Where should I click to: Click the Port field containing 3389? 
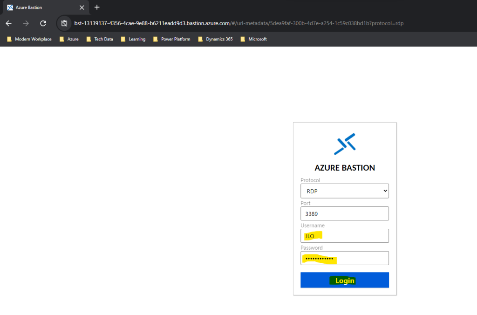click(x=345, y=214)
